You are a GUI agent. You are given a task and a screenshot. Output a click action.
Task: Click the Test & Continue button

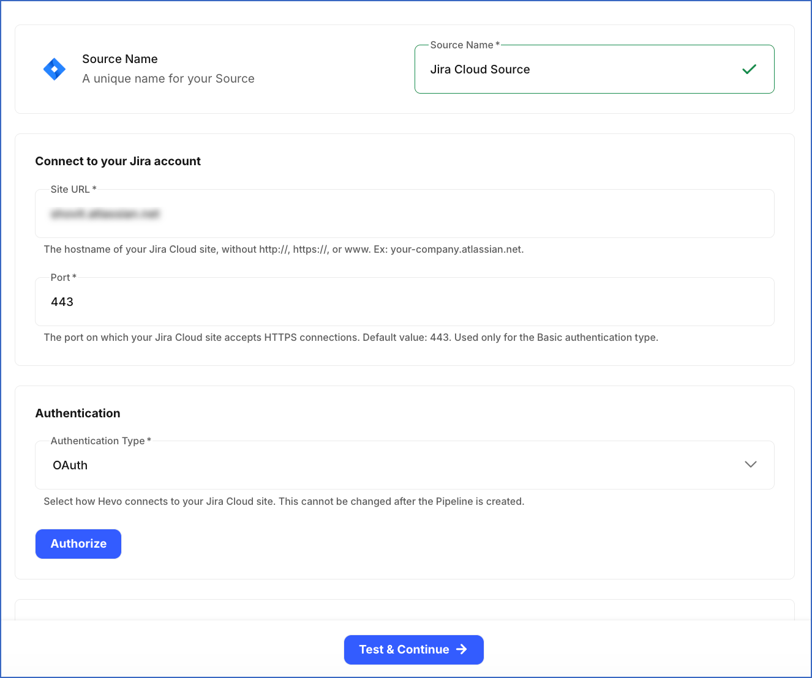click(x=414, y=650)
